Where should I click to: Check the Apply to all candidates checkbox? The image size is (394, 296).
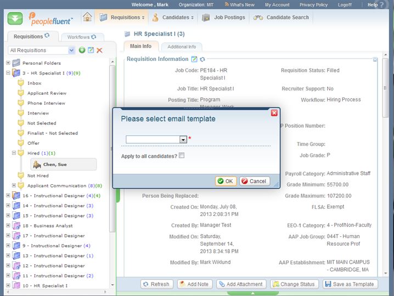pos(182,156)
